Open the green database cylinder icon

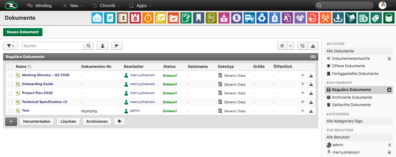click(389, 18)
